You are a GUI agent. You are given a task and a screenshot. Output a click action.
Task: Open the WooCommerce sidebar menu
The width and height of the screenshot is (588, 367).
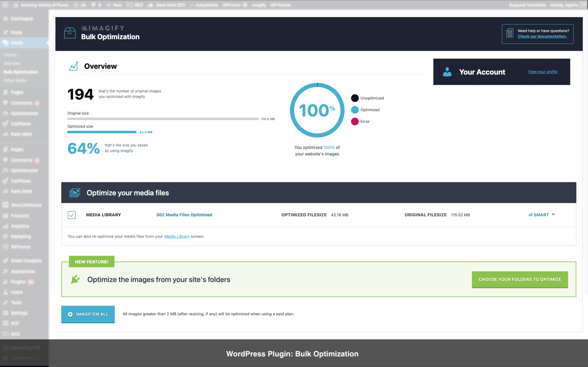(x=26, y=205)
